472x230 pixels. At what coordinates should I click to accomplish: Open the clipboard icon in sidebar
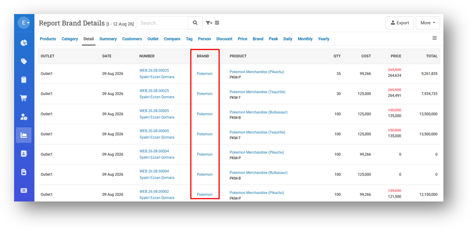(24, 79)
